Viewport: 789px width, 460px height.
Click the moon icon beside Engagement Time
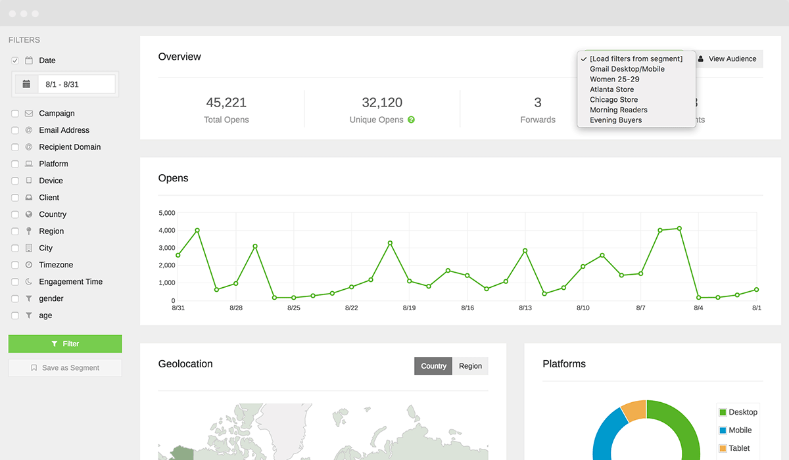click(29, 282)
